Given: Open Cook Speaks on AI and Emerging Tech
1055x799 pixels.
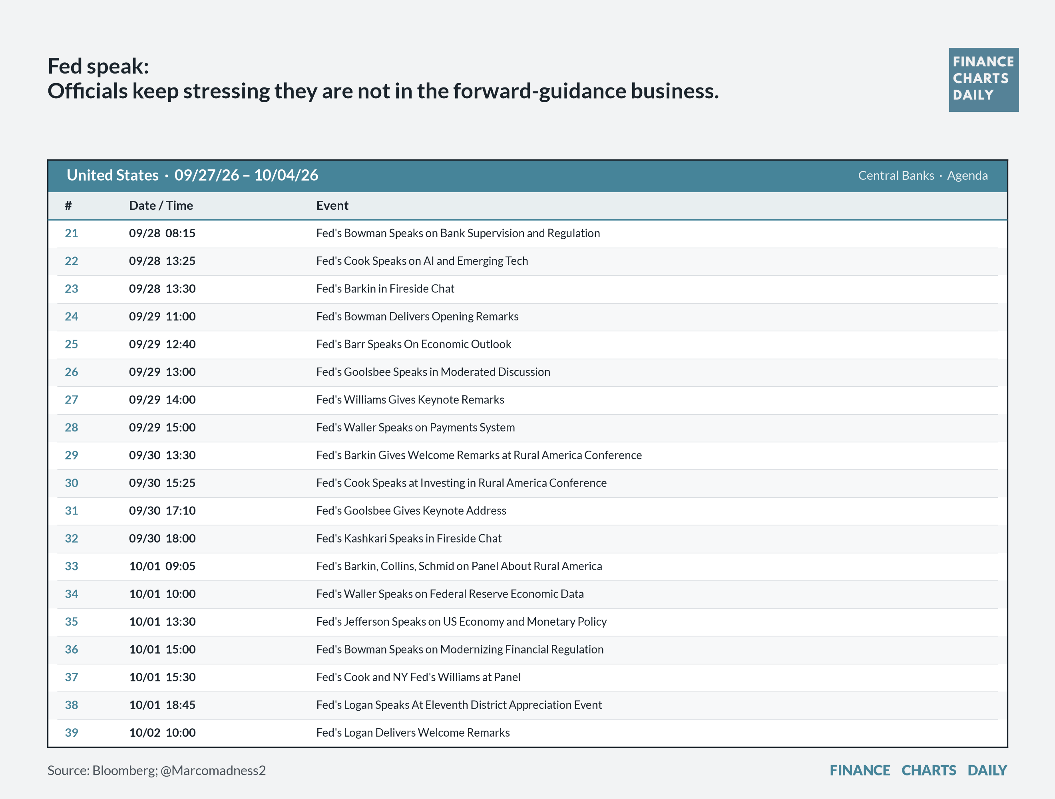Looking at the screenshot, I should pyautogui.click(x=422, y=261).
